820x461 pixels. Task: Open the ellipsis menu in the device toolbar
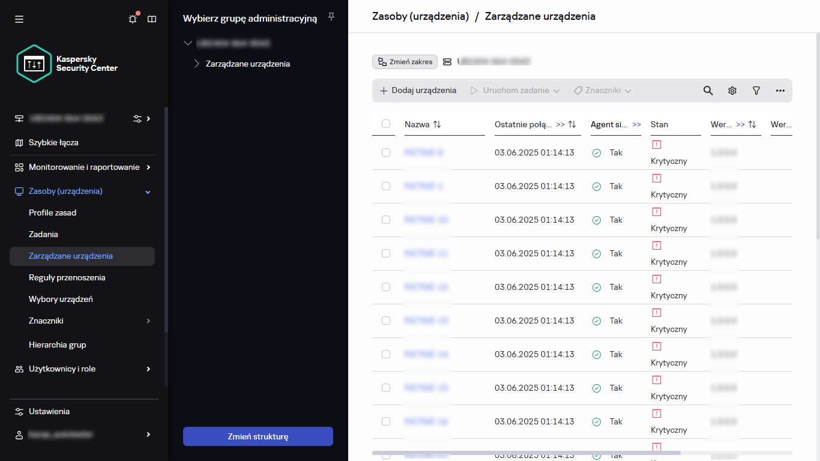pyautogui.click(x=780, y=91)
